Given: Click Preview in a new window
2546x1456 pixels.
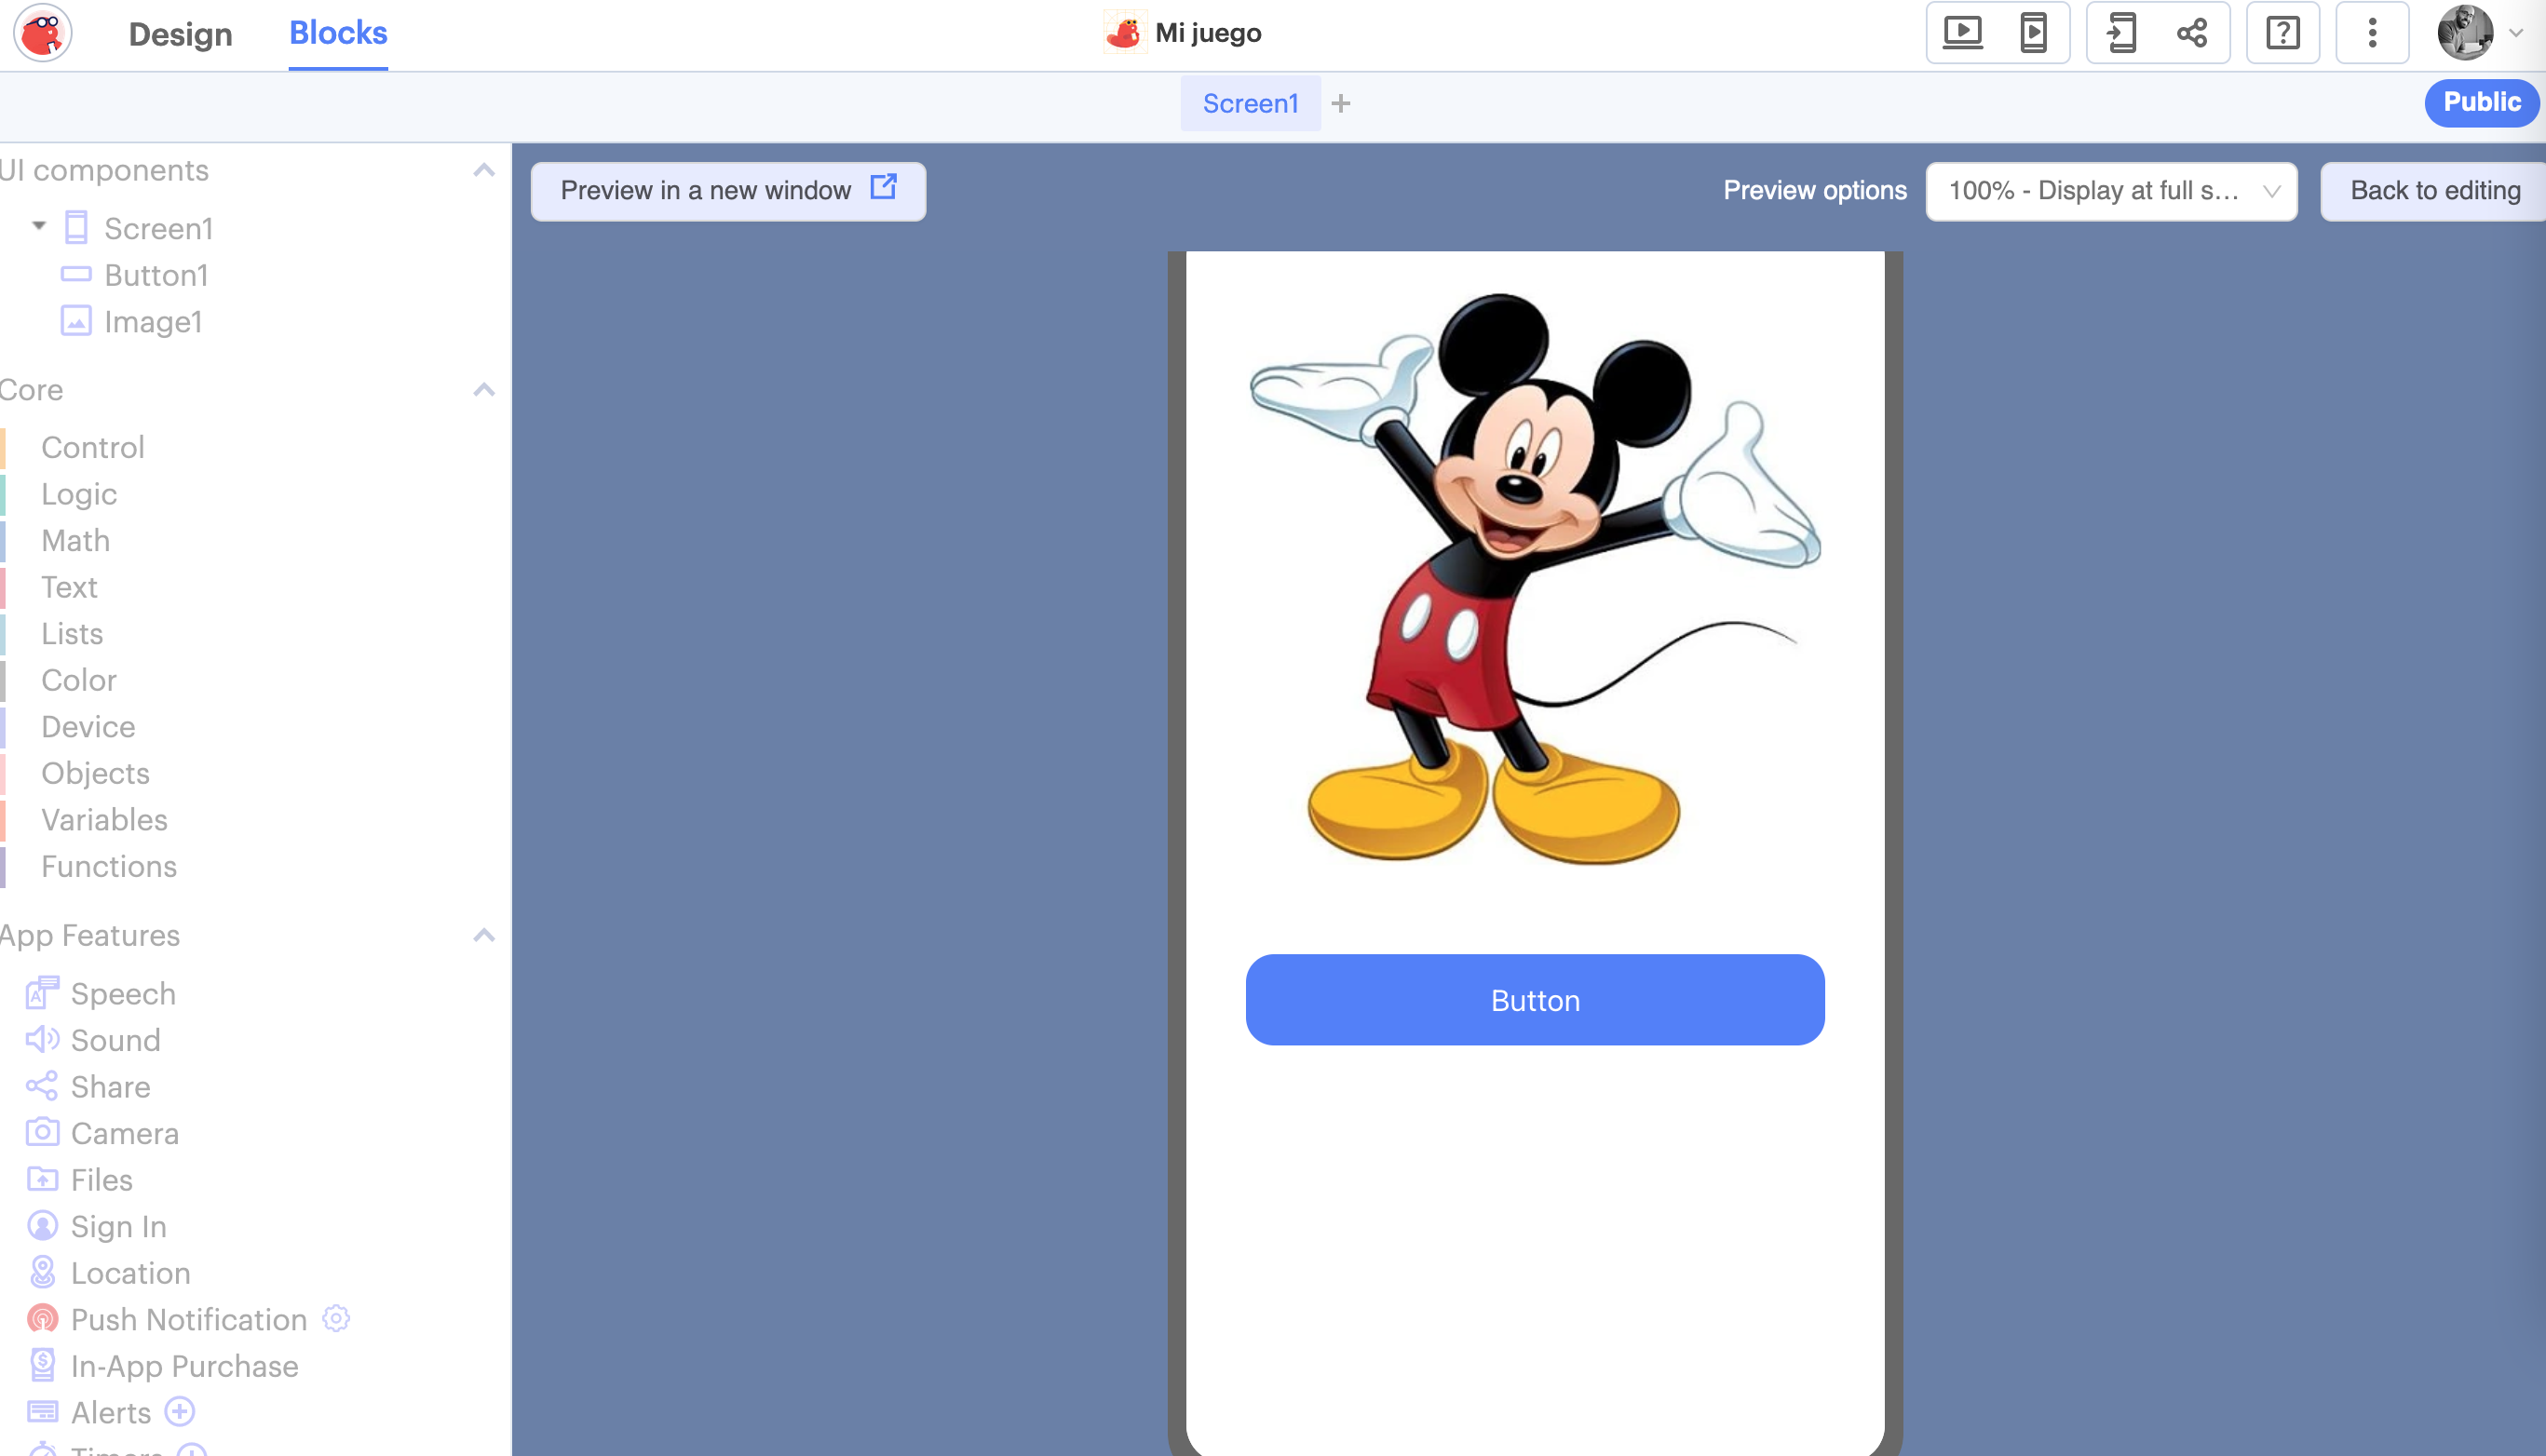Looking at the screenshot, I should coord(728,191).
